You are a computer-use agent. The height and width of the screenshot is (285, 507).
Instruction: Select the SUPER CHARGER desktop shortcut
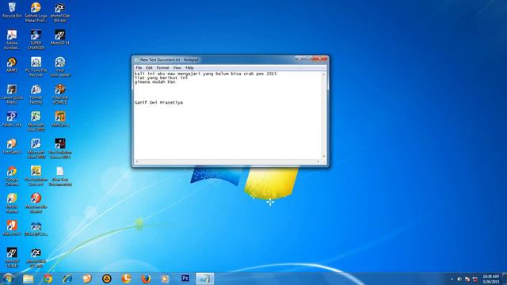coord(36,40)
